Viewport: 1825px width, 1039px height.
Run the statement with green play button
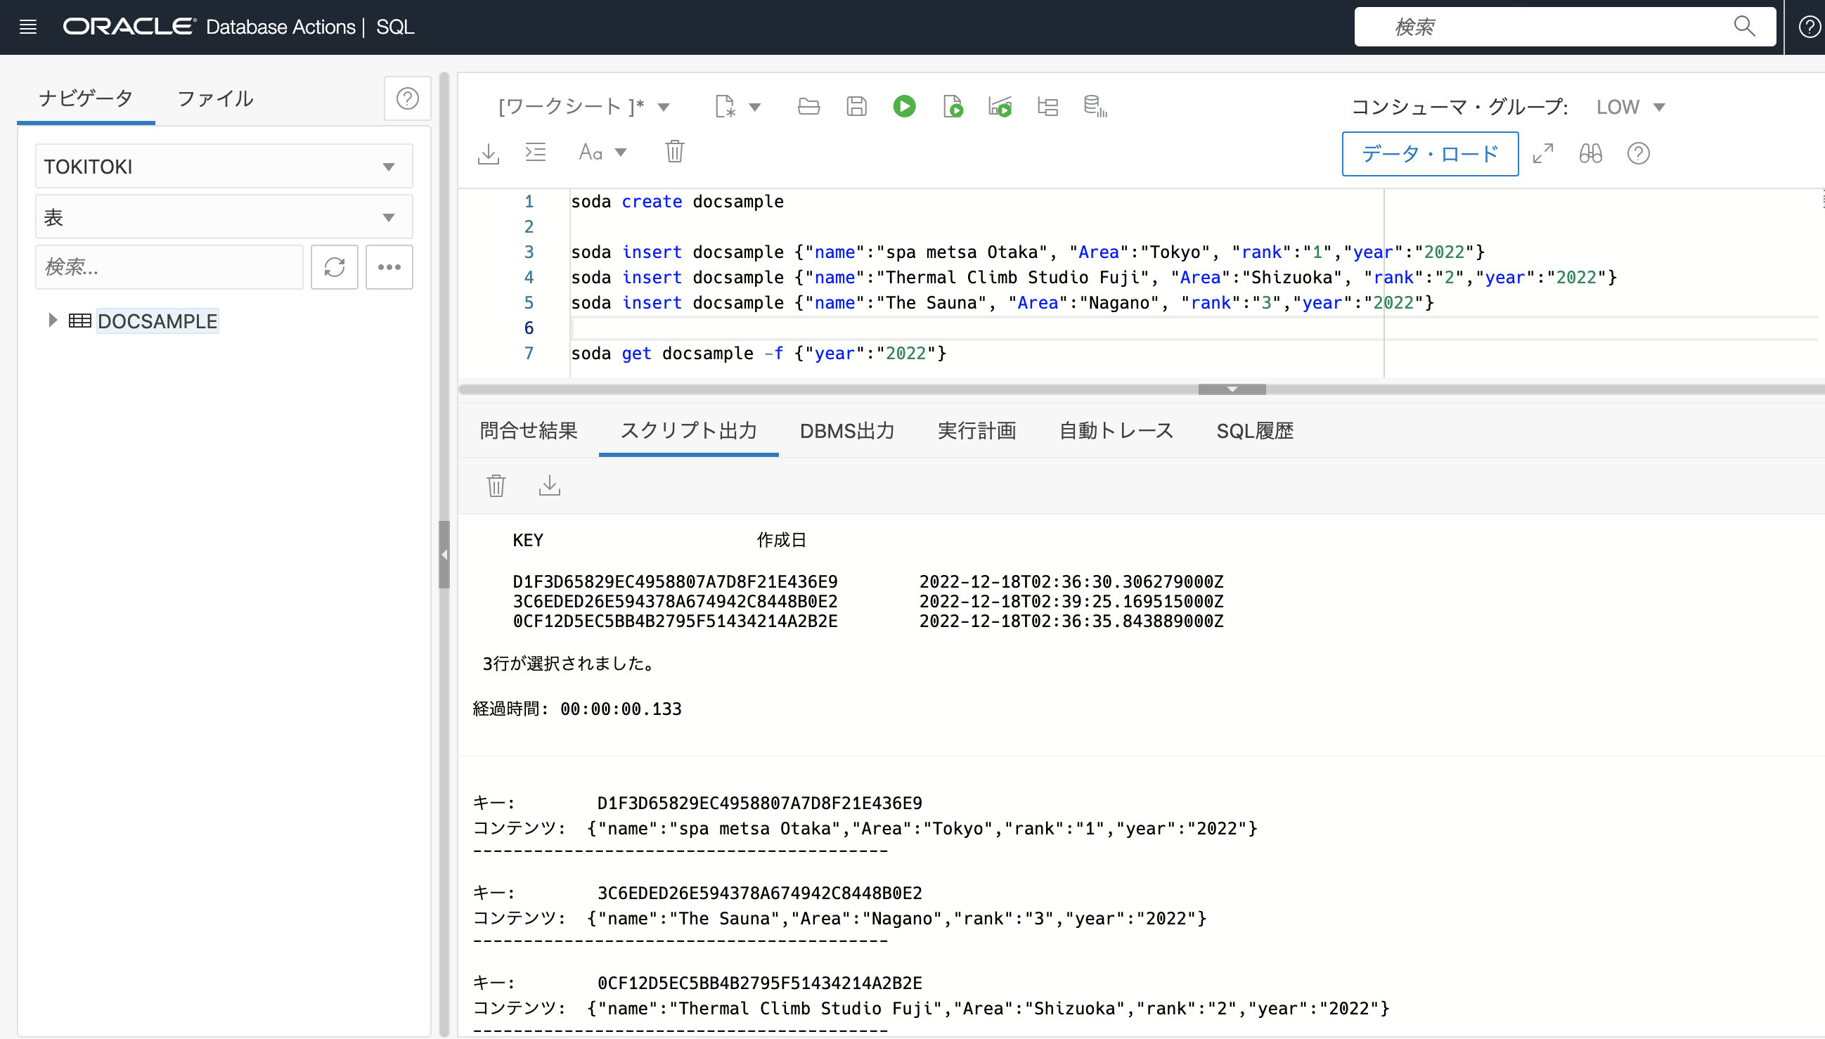pos(904,107)
